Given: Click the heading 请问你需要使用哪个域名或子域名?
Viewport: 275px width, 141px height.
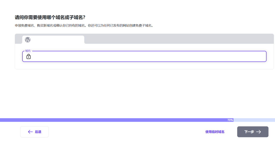Looking at the screenshot, I should point(50,17).
